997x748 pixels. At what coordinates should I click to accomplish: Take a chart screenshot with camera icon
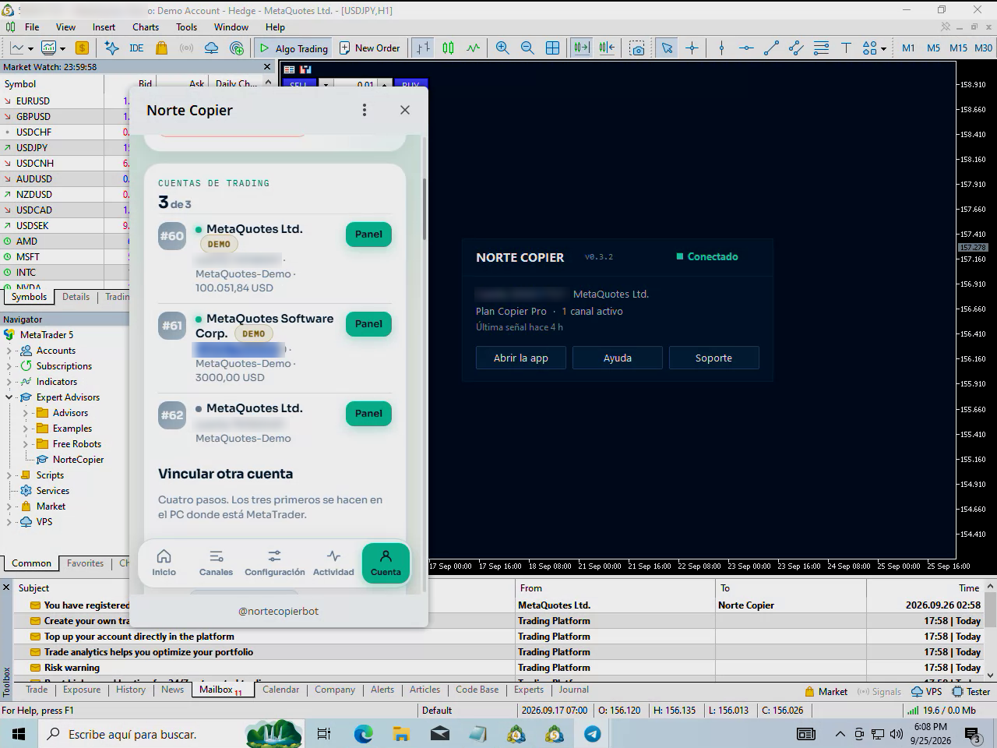[x=637, y=48]
